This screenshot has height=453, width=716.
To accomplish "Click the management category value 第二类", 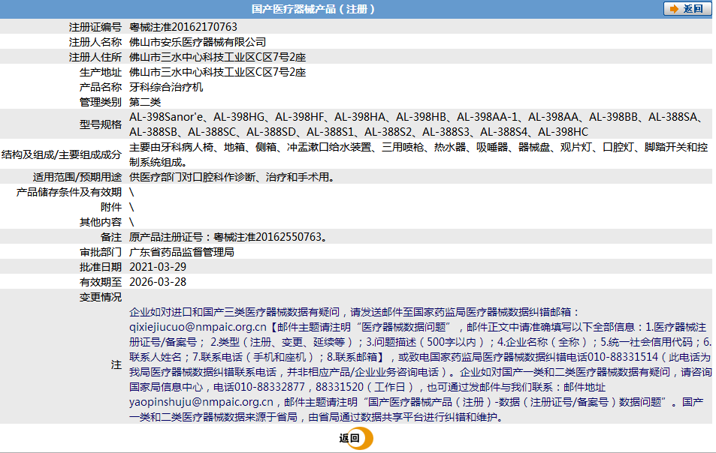I will pyautogui.click(x=145, y=102).
